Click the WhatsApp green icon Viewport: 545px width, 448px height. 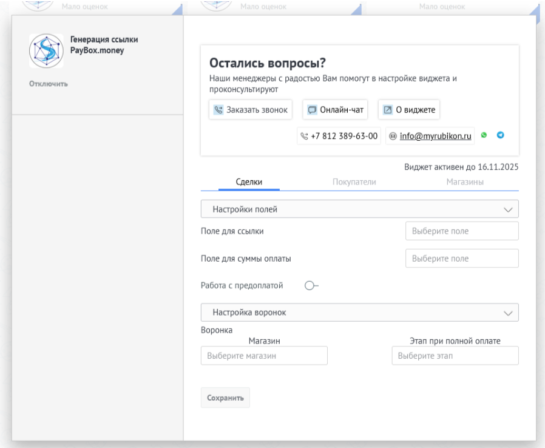click(484, 135)
